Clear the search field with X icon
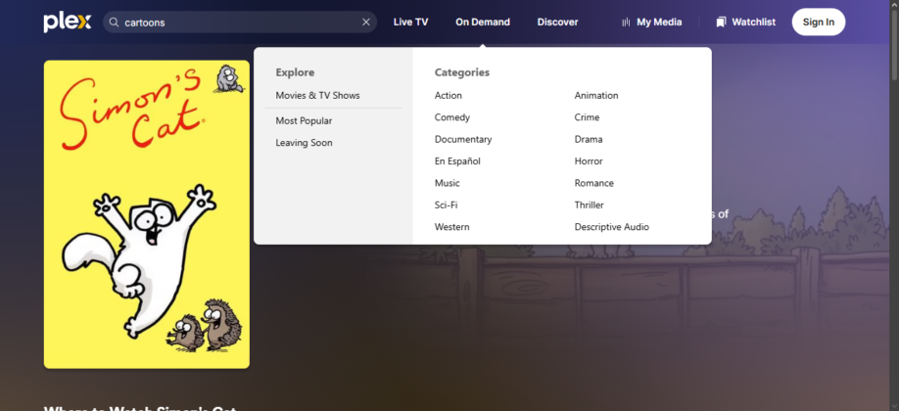899x411 pixels. pyautogui.click(x=366, y=23)
